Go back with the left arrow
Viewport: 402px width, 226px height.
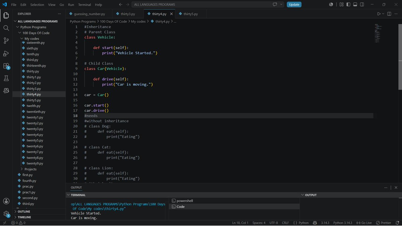tap(121, 5)
